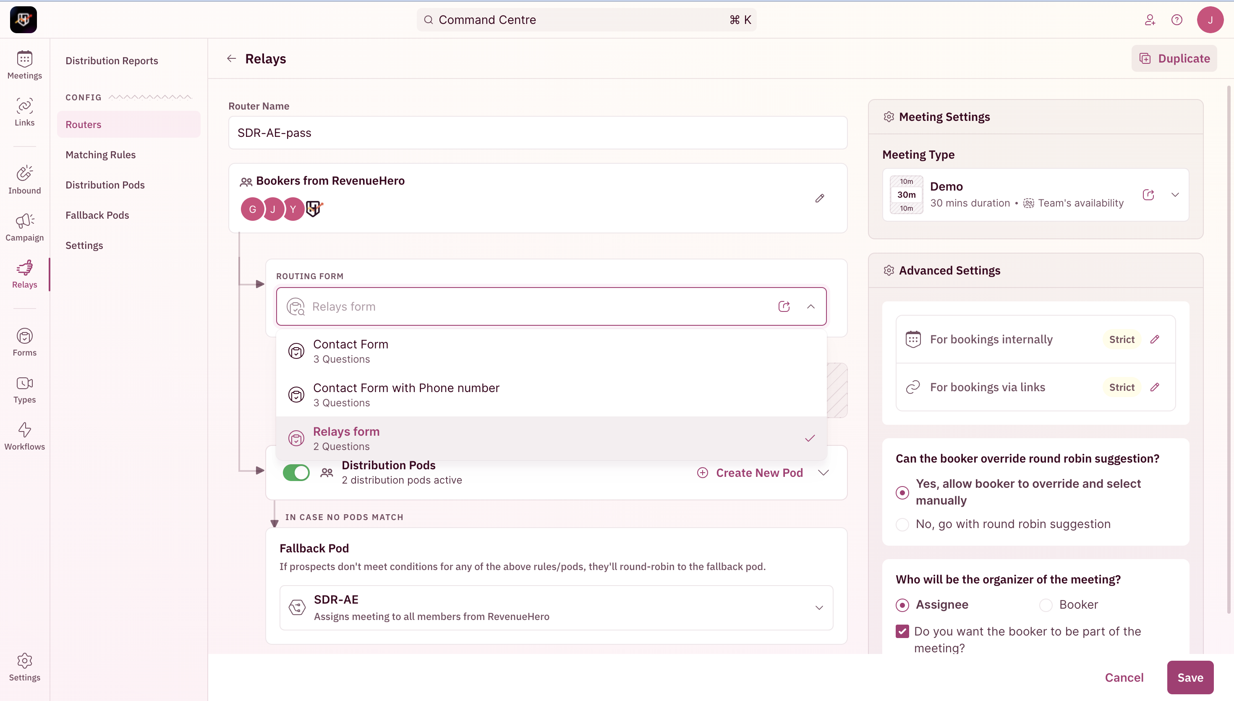Open the Campaign section
Screen dimensions: 1234x701
(24, 227)
